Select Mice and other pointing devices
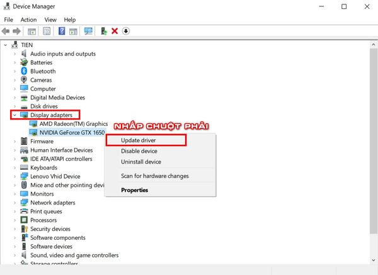This screenshot has height=275, width=378. pyautogui.click(x=67, y=185)
